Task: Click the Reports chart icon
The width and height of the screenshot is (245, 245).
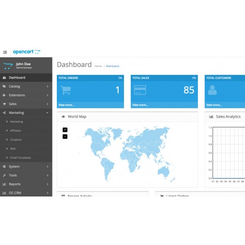Action: (x=4, y=184)
